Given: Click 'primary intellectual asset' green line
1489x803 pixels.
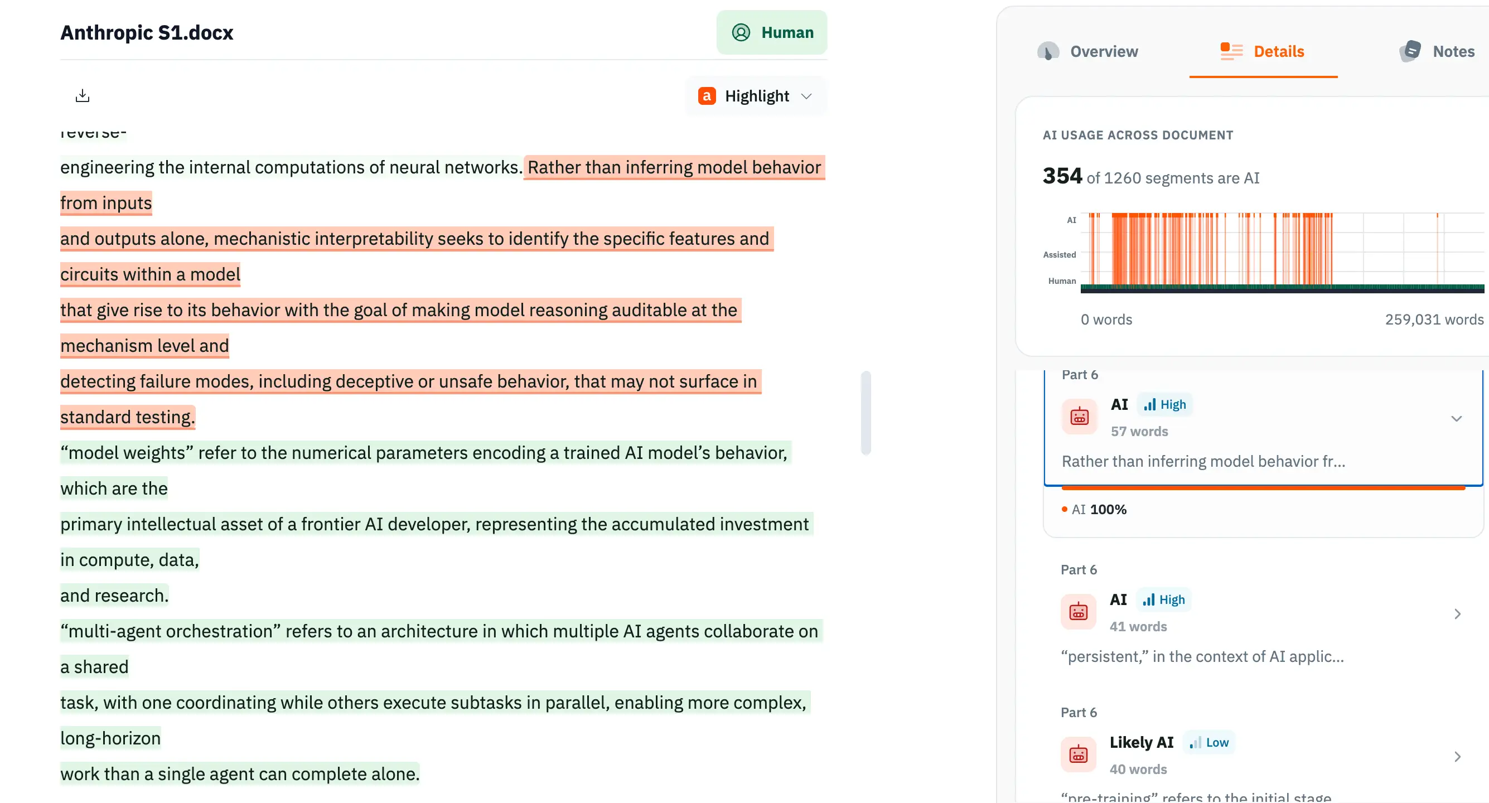Looking at the screenshot, I should pos(437,524).
